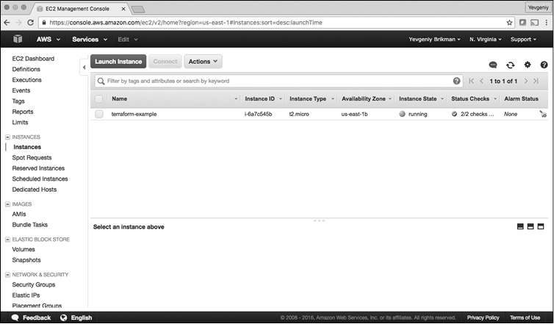Open the Privacy Policy link
The width and height of the screenshot is (554, 324).
482,317
